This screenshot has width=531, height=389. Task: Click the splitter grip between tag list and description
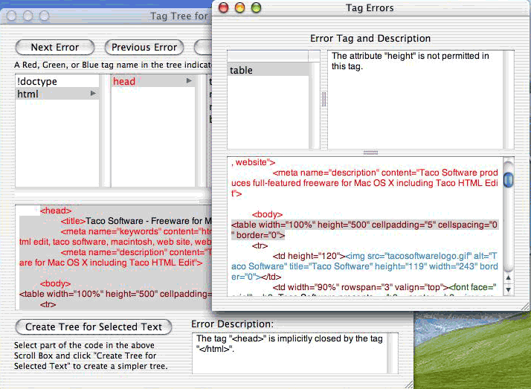coord(324,99)
